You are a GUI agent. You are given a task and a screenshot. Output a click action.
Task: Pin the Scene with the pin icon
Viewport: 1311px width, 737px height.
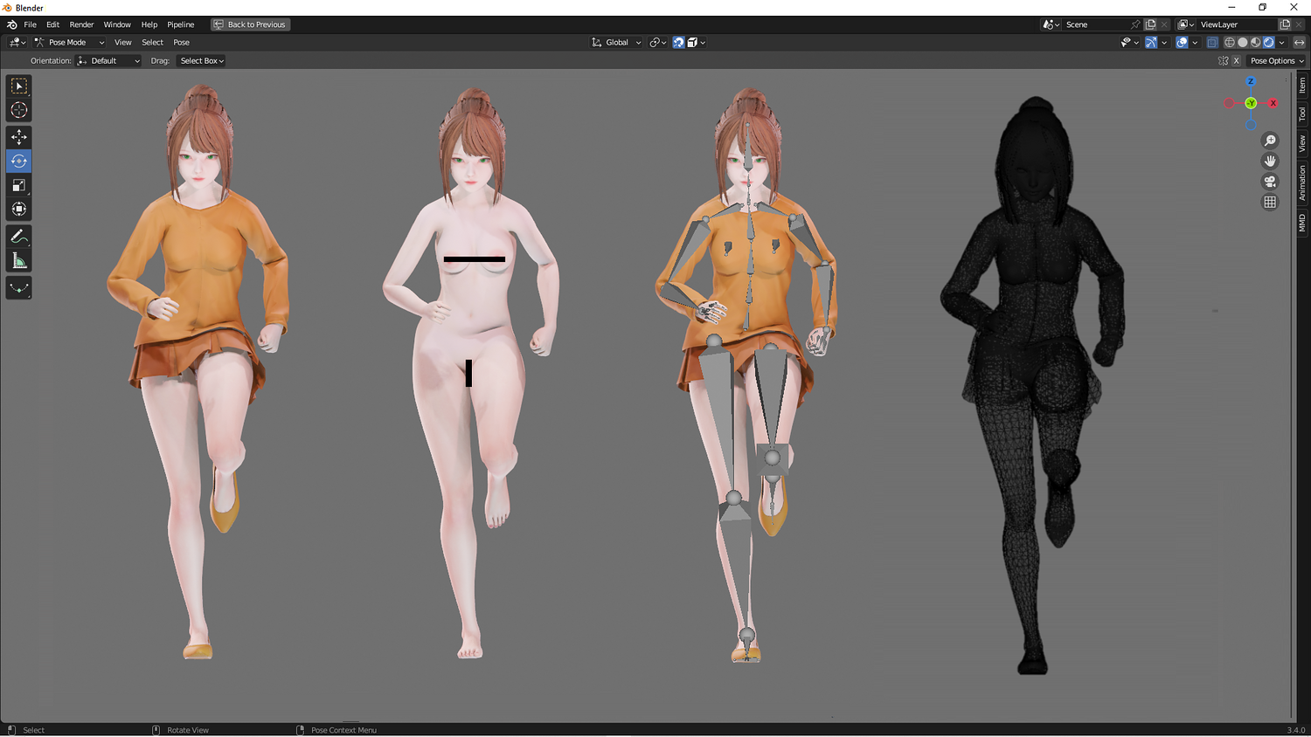(1134, 24)
